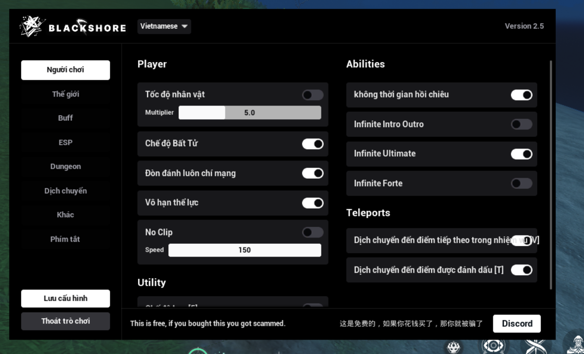Viewport: 584px width, 354px height.
Task: Disable the Chế độ Bất Tử toggle
Action: point(313,144)
